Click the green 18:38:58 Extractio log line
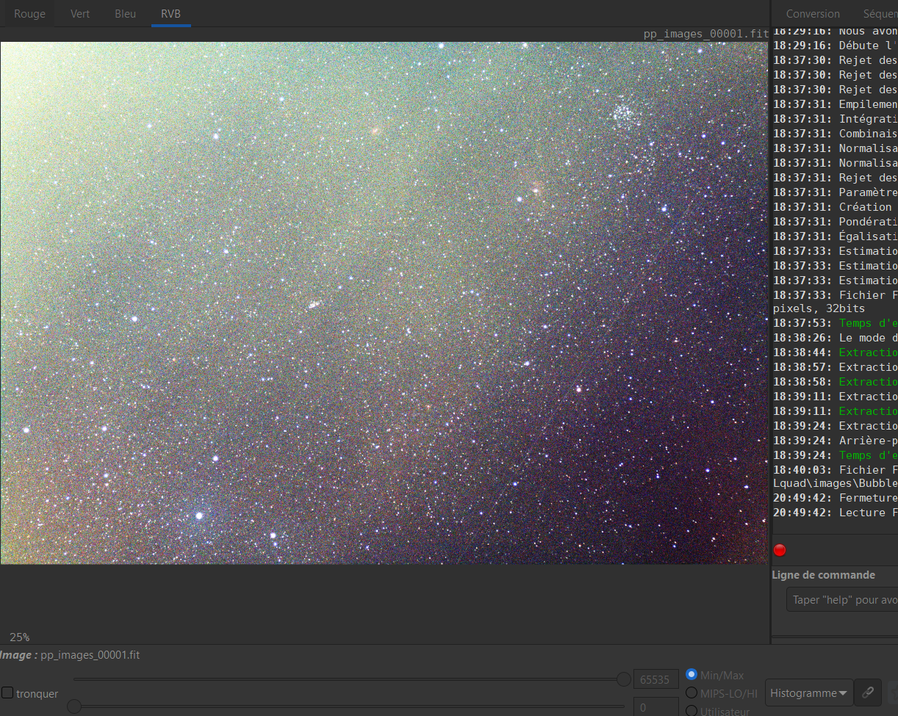This screenshot has width=898, height=716. point(836,382)
